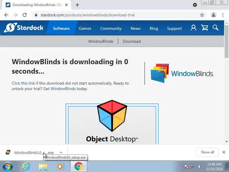Click the Object Desktop cube image
The width and height of the screenshot is (229, 172).
click(x=112, y=116)
